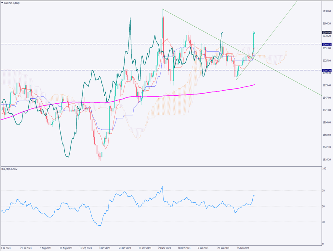Click the triangle arrow beside XAUUSD.m title
The width and height of the screenshot is (333, 251).
click(x=2, y=3)
